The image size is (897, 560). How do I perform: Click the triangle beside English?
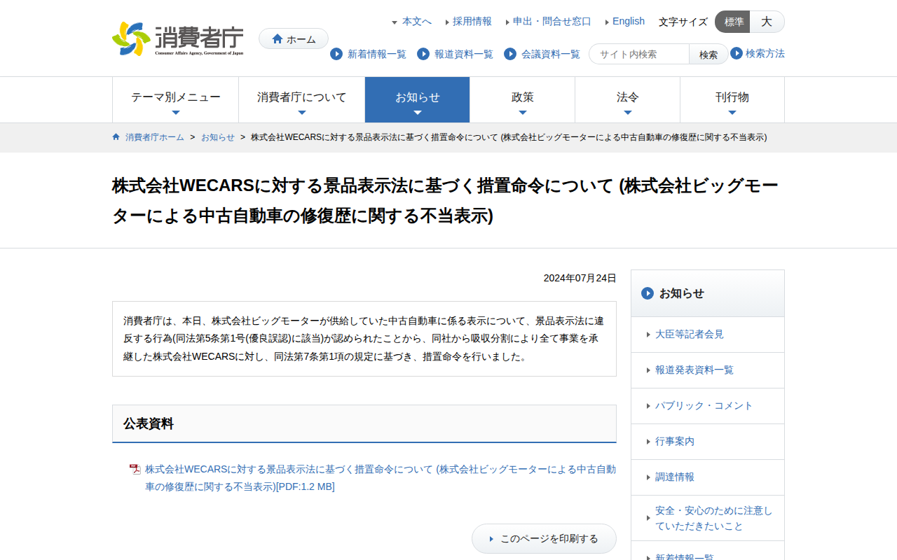[x=607, y=22]
